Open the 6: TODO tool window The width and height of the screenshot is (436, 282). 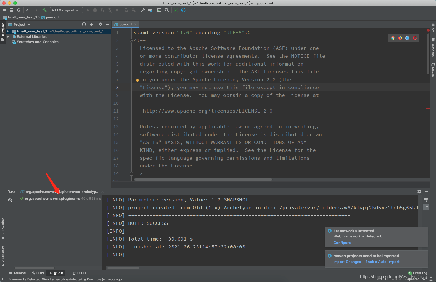(77, 273)
